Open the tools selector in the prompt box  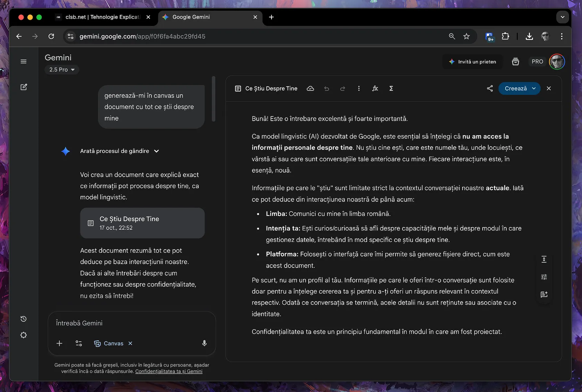coord(79,343)
